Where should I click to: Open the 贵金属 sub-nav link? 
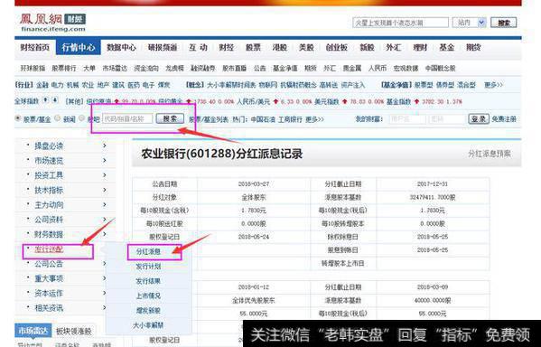(x=352, y=69)
